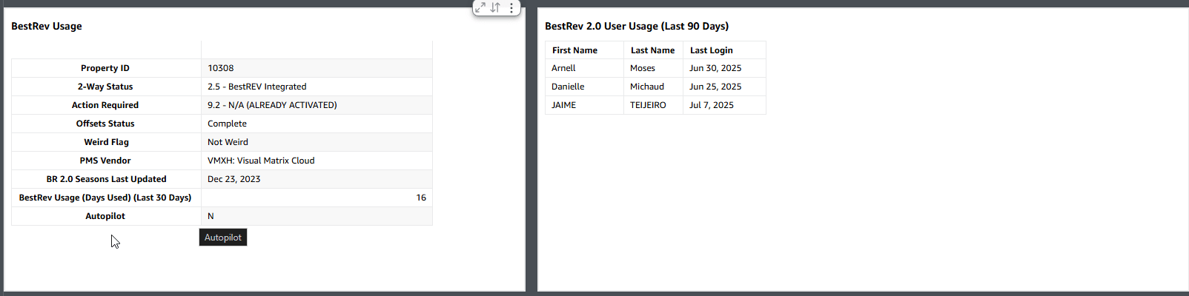Click the BestRev Usage panel title

[47, 26]
